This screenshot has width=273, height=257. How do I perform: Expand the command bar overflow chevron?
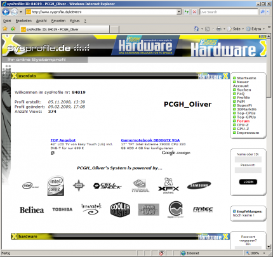(269, 27)
